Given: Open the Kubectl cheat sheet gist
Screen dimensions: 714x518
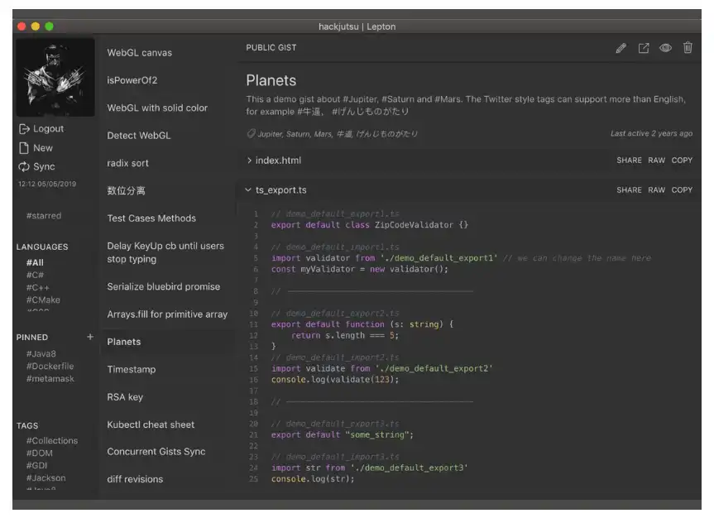Looking at the screenshot, I should pos(151,424).
